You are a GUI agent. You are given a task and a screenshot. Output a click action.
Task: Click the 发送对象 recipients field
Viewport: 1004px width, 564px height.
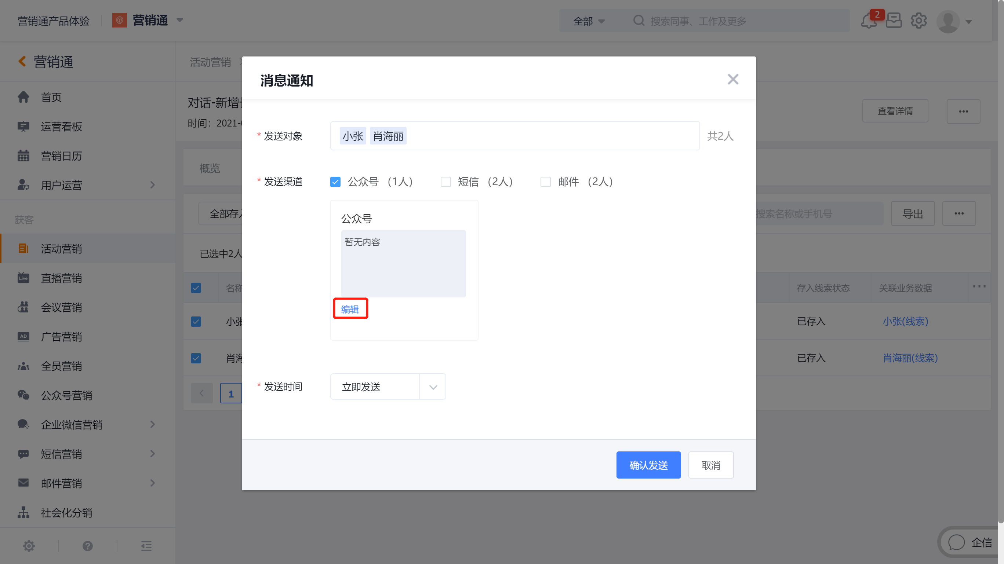click(x=515, y=136)
